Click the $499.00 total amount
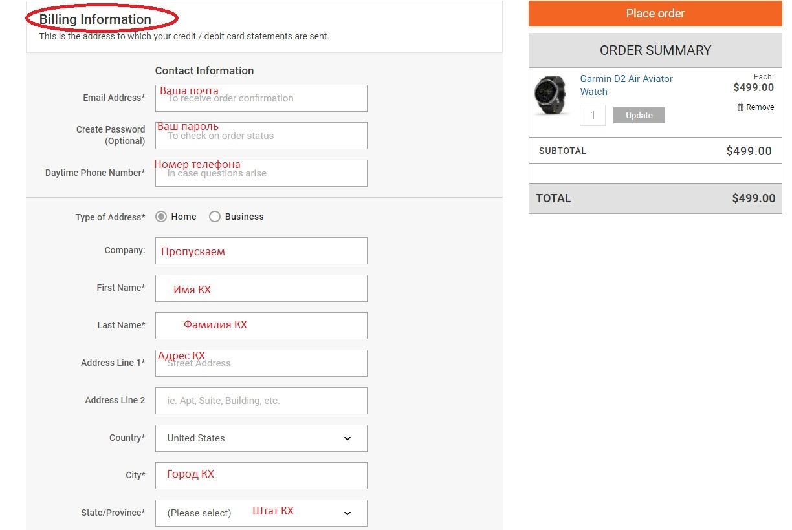This screenshot has width=792, height=530. coord(753,198)
